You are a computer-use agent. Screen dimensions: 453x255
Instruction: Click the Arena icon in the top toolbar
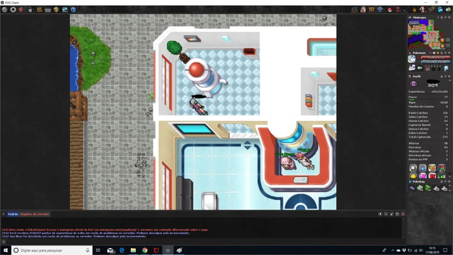click(x=65, y=10)
